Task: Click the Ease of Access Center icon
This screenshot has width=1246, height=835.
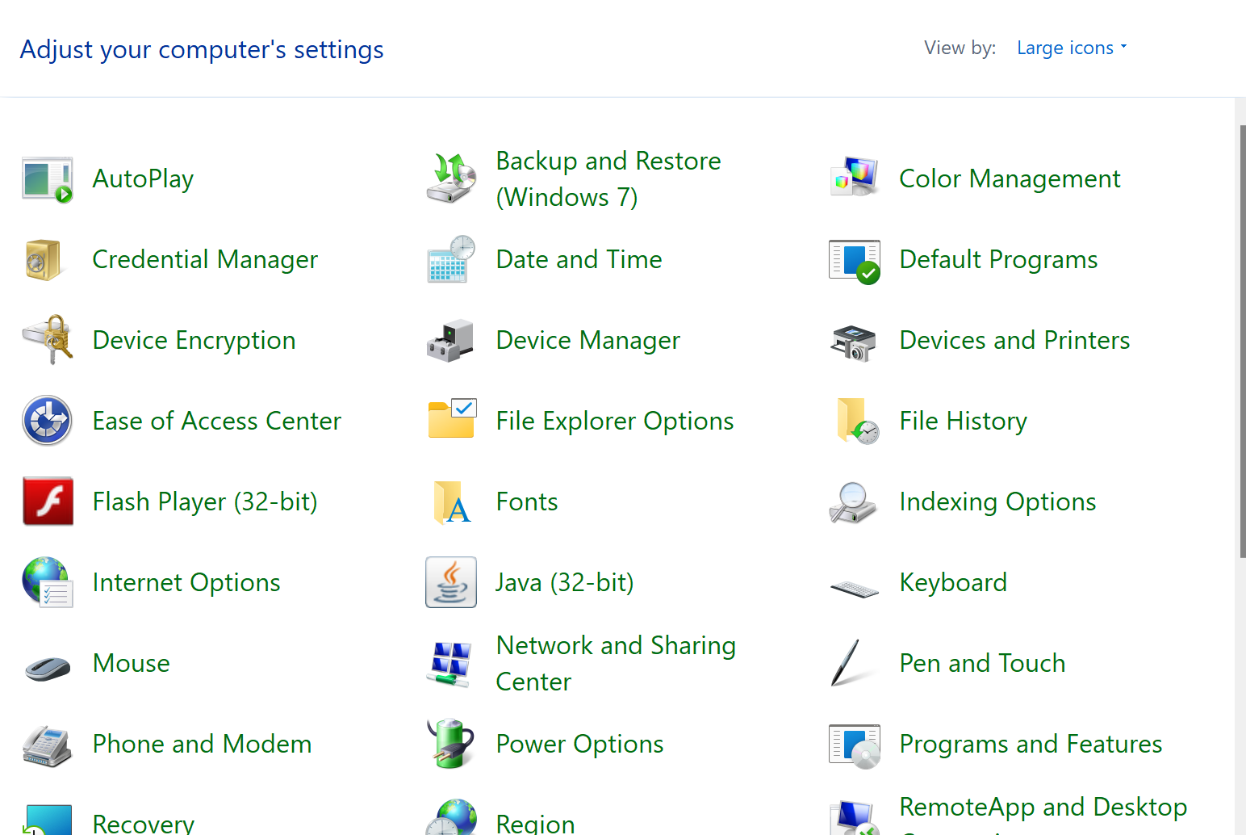Action: [48, 421]
